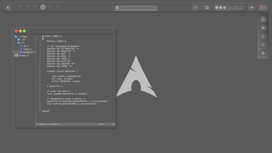Select the highlighted workspace indicator dot
The height and width of the screenshot is (153, 272).
(43, 7)
